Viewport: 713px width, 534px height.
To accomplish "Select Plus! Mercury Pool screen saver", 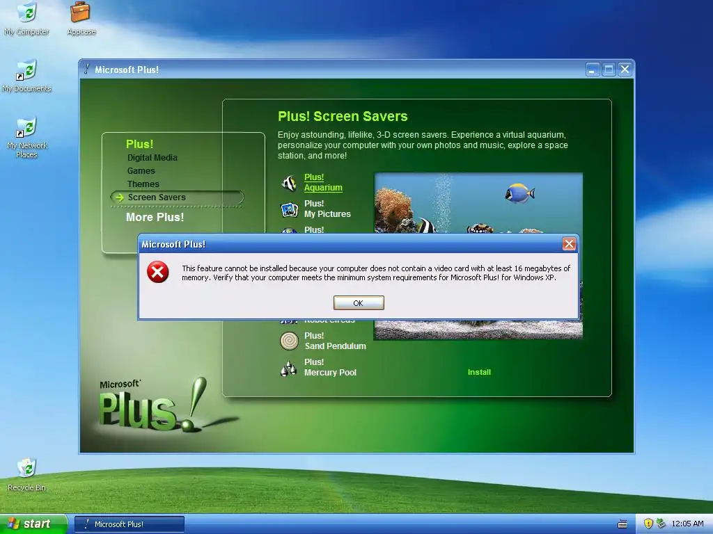I will [x=330, y=367].
